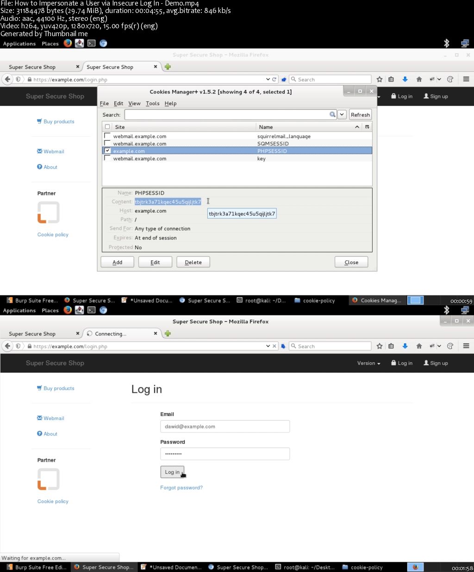474x572 pixels.
Task: Close the 'Connecting...' tab with its X
Action: point(156,333)
